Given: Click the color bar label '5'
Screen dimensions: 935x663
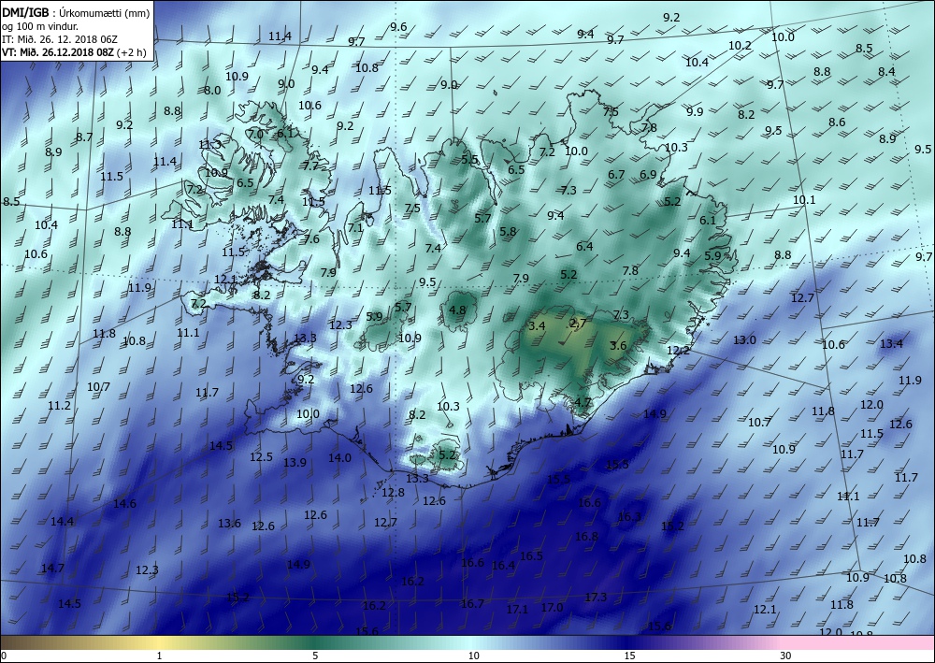Looking at the screenshot, I should [315, 656].
